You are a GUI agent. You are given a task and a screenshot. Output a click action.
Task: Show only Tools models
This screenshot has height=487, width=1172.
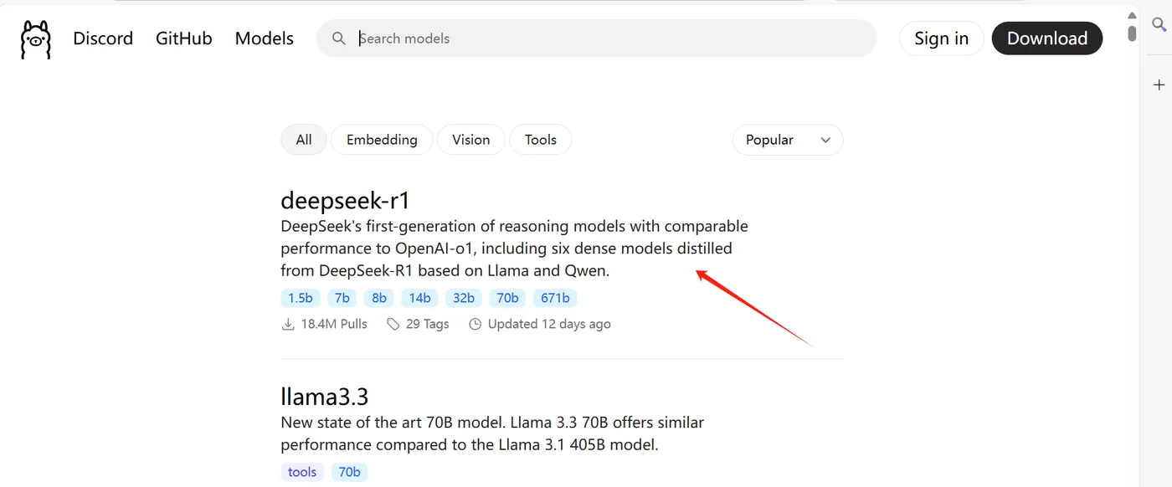[x=541, y=140]
